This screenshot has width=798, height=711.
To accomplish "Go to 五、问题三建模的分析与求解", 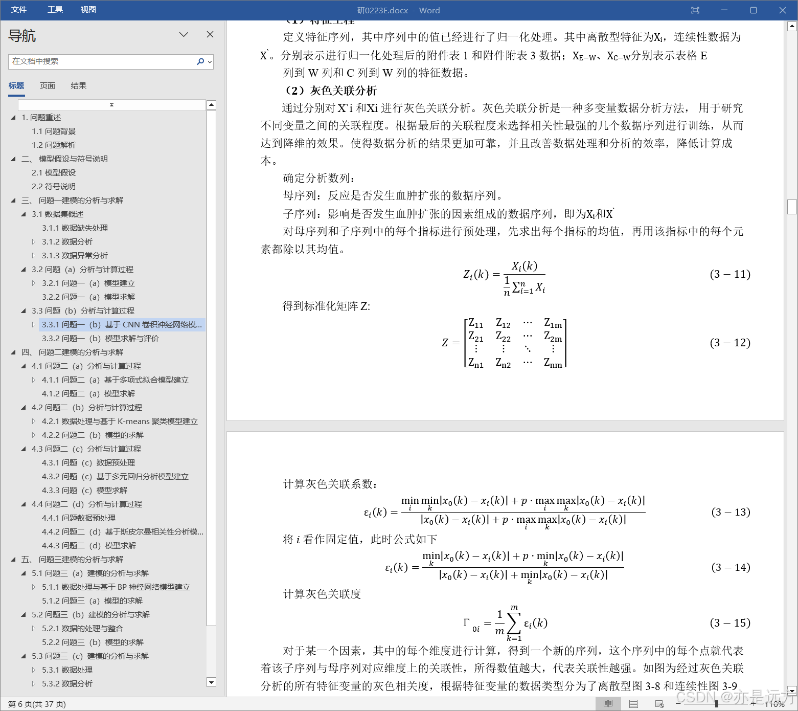I will (x=72, y=560).
